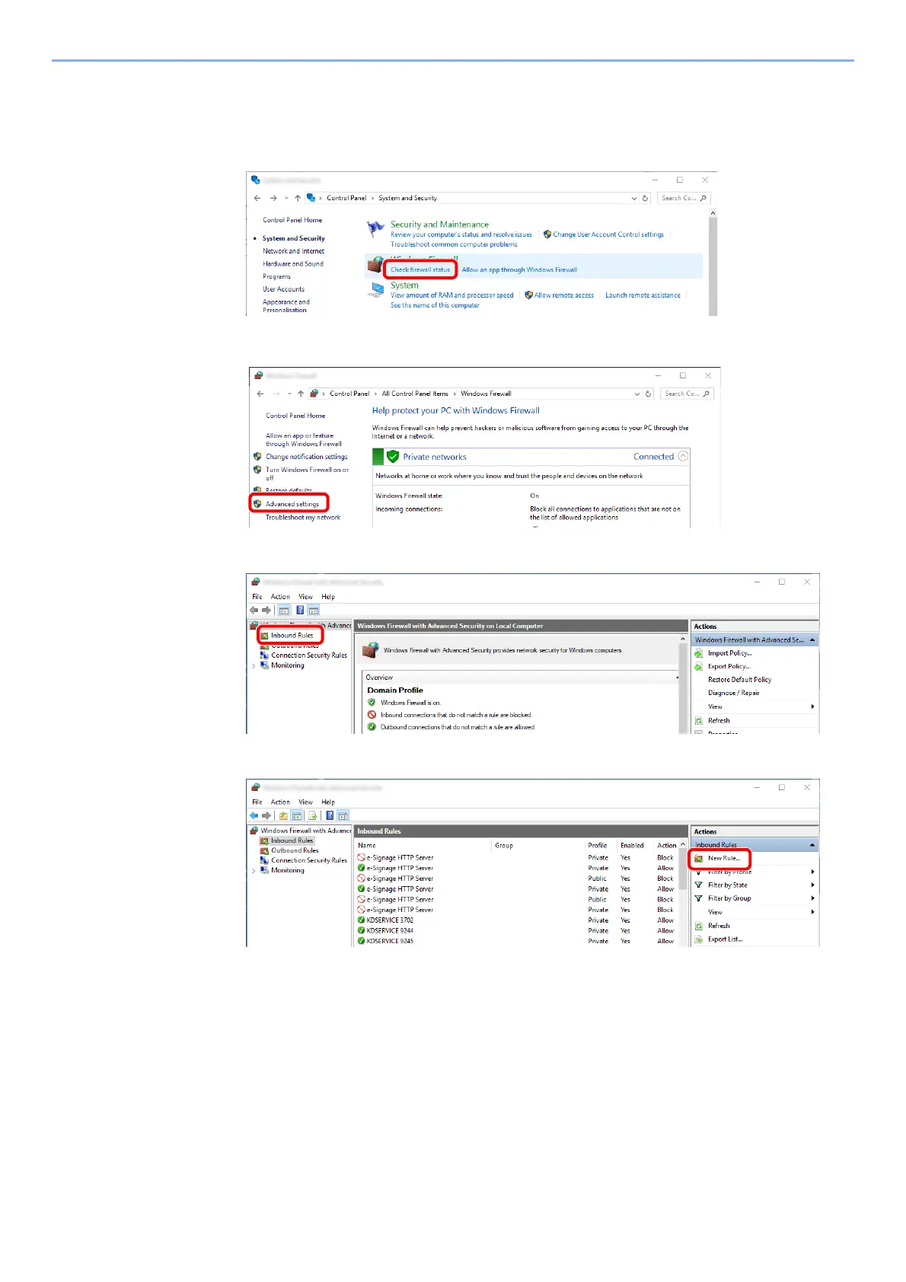The width and height of the screenshot is (906, 1282).
Task: Click Import Policy action
Action: pyautogui.click(x=729, y=653)
